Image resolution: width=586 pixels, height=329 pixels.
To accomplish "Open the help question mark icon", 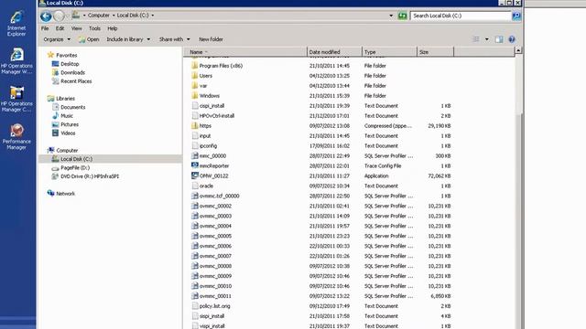I will pos(512,39).
